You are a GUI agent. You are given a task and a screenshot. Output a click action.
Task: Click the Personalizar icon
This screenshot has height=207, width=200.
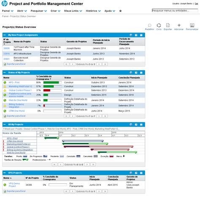point(192,25)
